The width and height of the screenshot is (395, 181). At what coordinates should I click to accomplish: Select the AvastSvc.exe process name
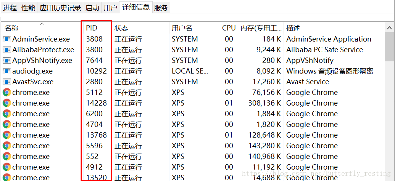pos(33,82)
